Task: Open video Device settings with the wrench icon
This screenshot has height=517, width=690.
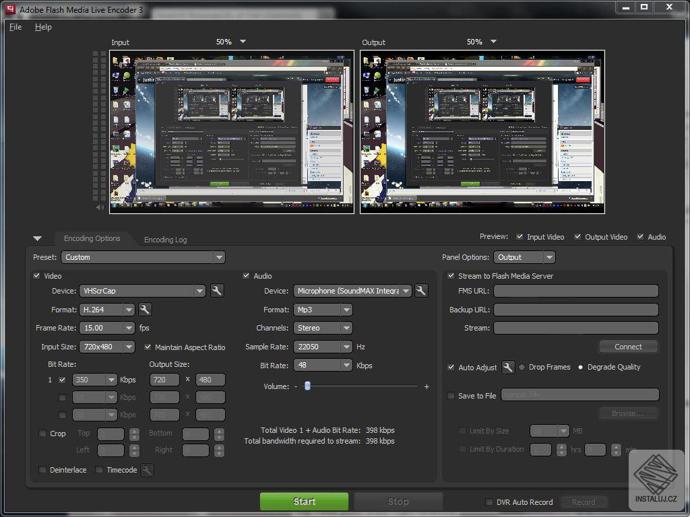Action: [216, 290]
